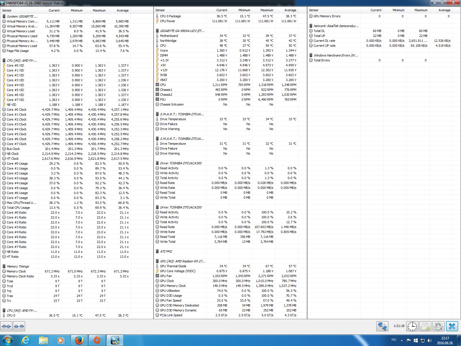Select the +12V voltage row
Viewport: 461px width, 346px height.
pyautogui.click(x=230, y=70)
